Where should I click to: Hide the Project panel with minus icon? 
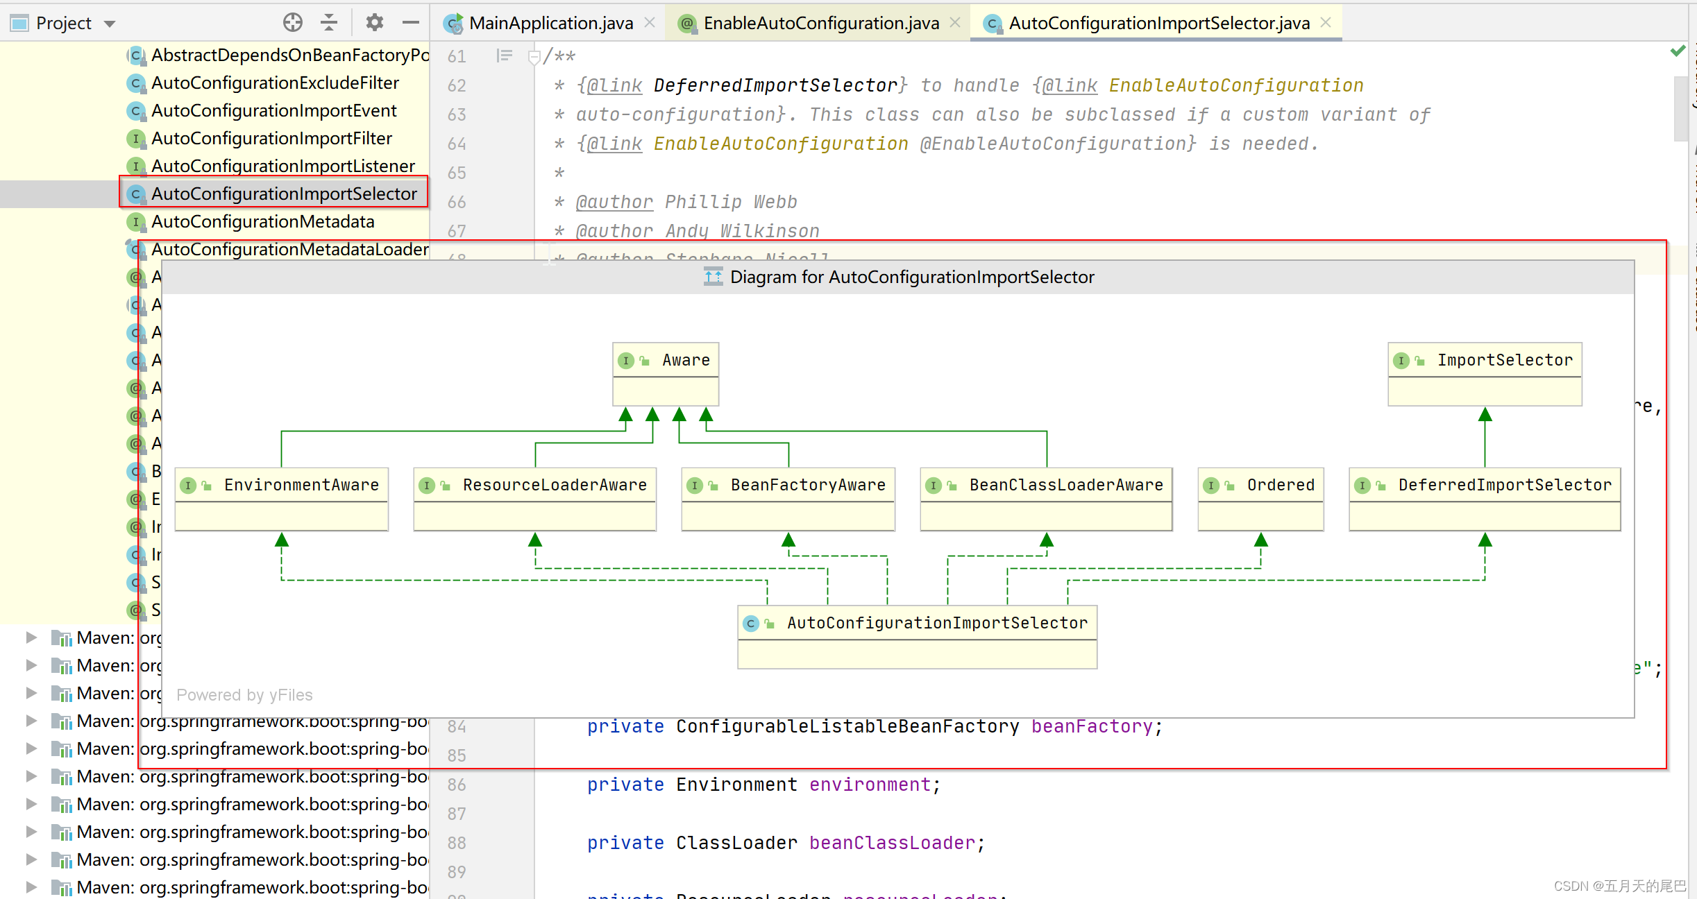point(411,23)
